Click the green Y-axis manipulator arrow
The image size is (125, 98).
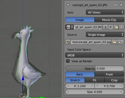[43, 97]
